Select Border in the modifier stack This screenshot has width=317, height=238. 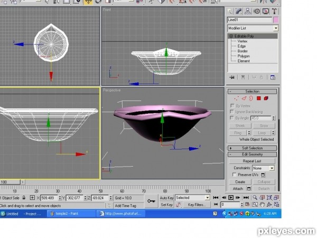243,51
